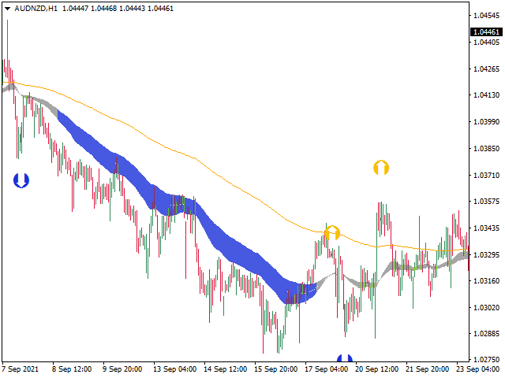Click the 1.03575 price scale label

[486, 202]
